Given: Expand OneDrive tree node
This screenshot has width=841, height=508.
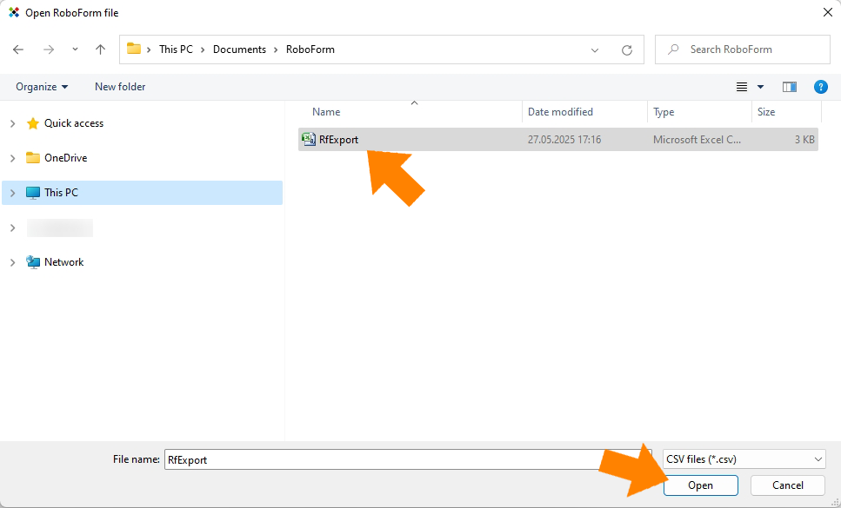Looking at the screenshot, I should coord(13,158).
